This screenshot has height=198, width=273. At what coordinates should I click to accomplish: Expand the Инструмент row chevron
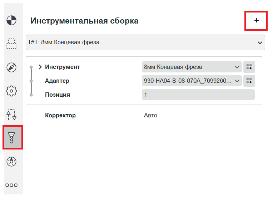(40, 67)
